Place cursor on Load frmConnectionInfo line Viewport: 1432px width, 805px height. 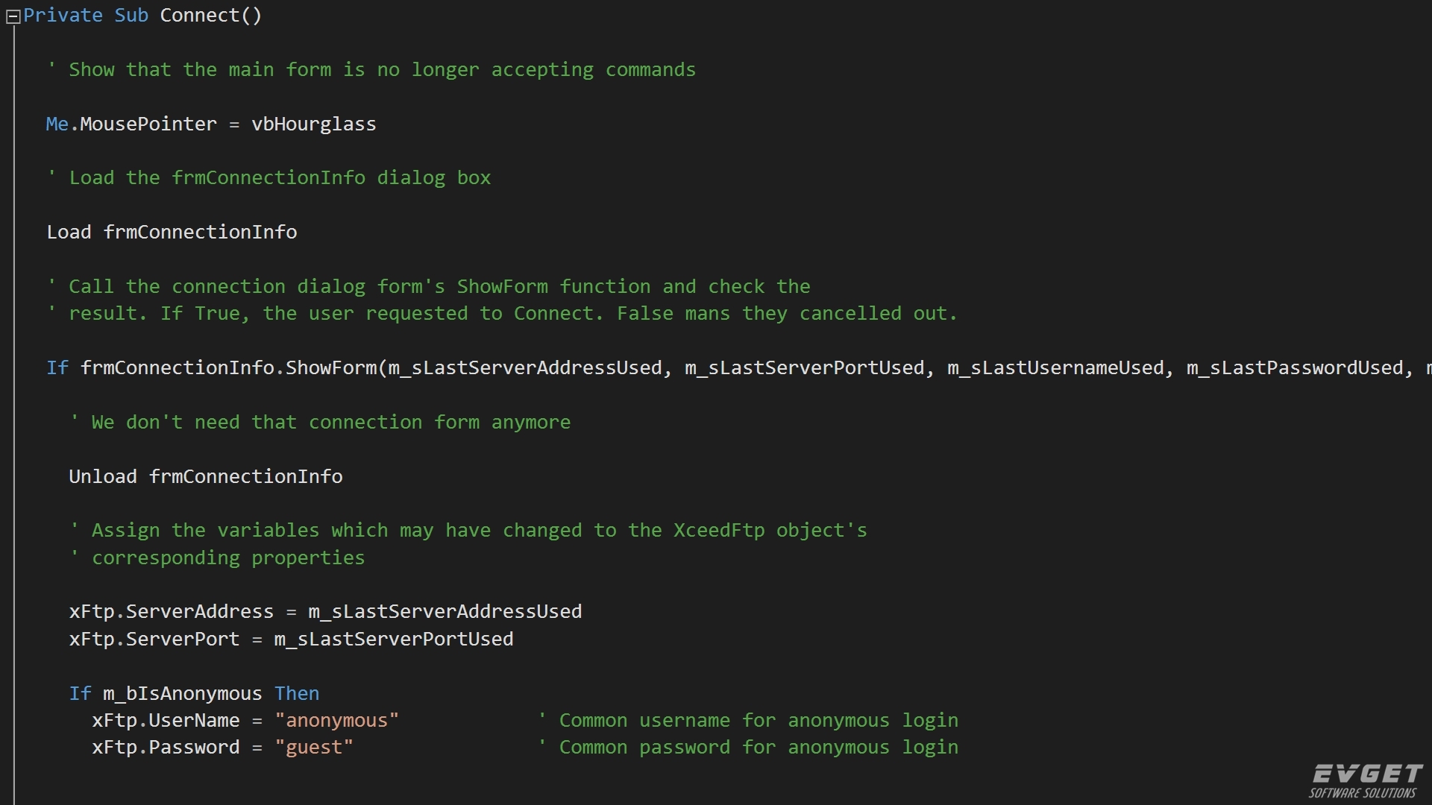pyautogui.click(x=172, y=232)
